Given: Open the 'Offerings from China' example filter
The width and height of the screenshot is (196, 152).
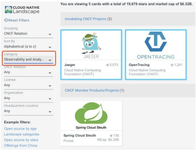Looking at the screenshot, I should pos(21,146).
